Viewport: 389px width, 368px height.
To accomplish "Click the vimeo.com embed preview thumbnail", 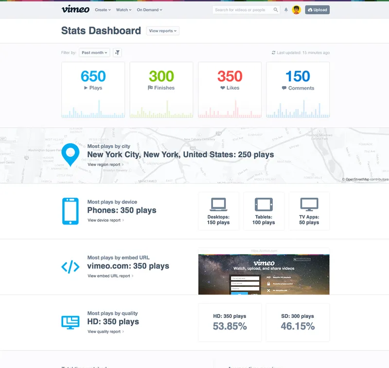I will (264, 272).
